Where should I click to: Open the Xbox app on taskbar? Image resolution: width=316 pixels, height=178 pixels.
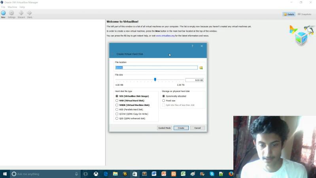(96, 174)
